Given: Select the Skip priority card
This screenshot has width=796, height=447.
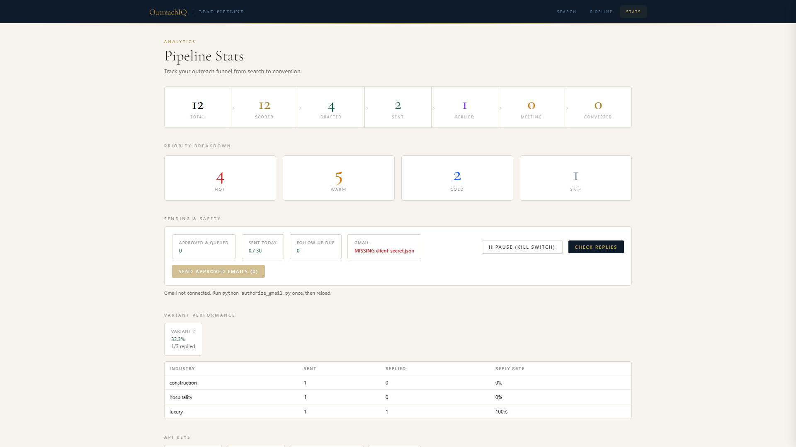Looking at the screenshot, I should click(x=576, y=178).
